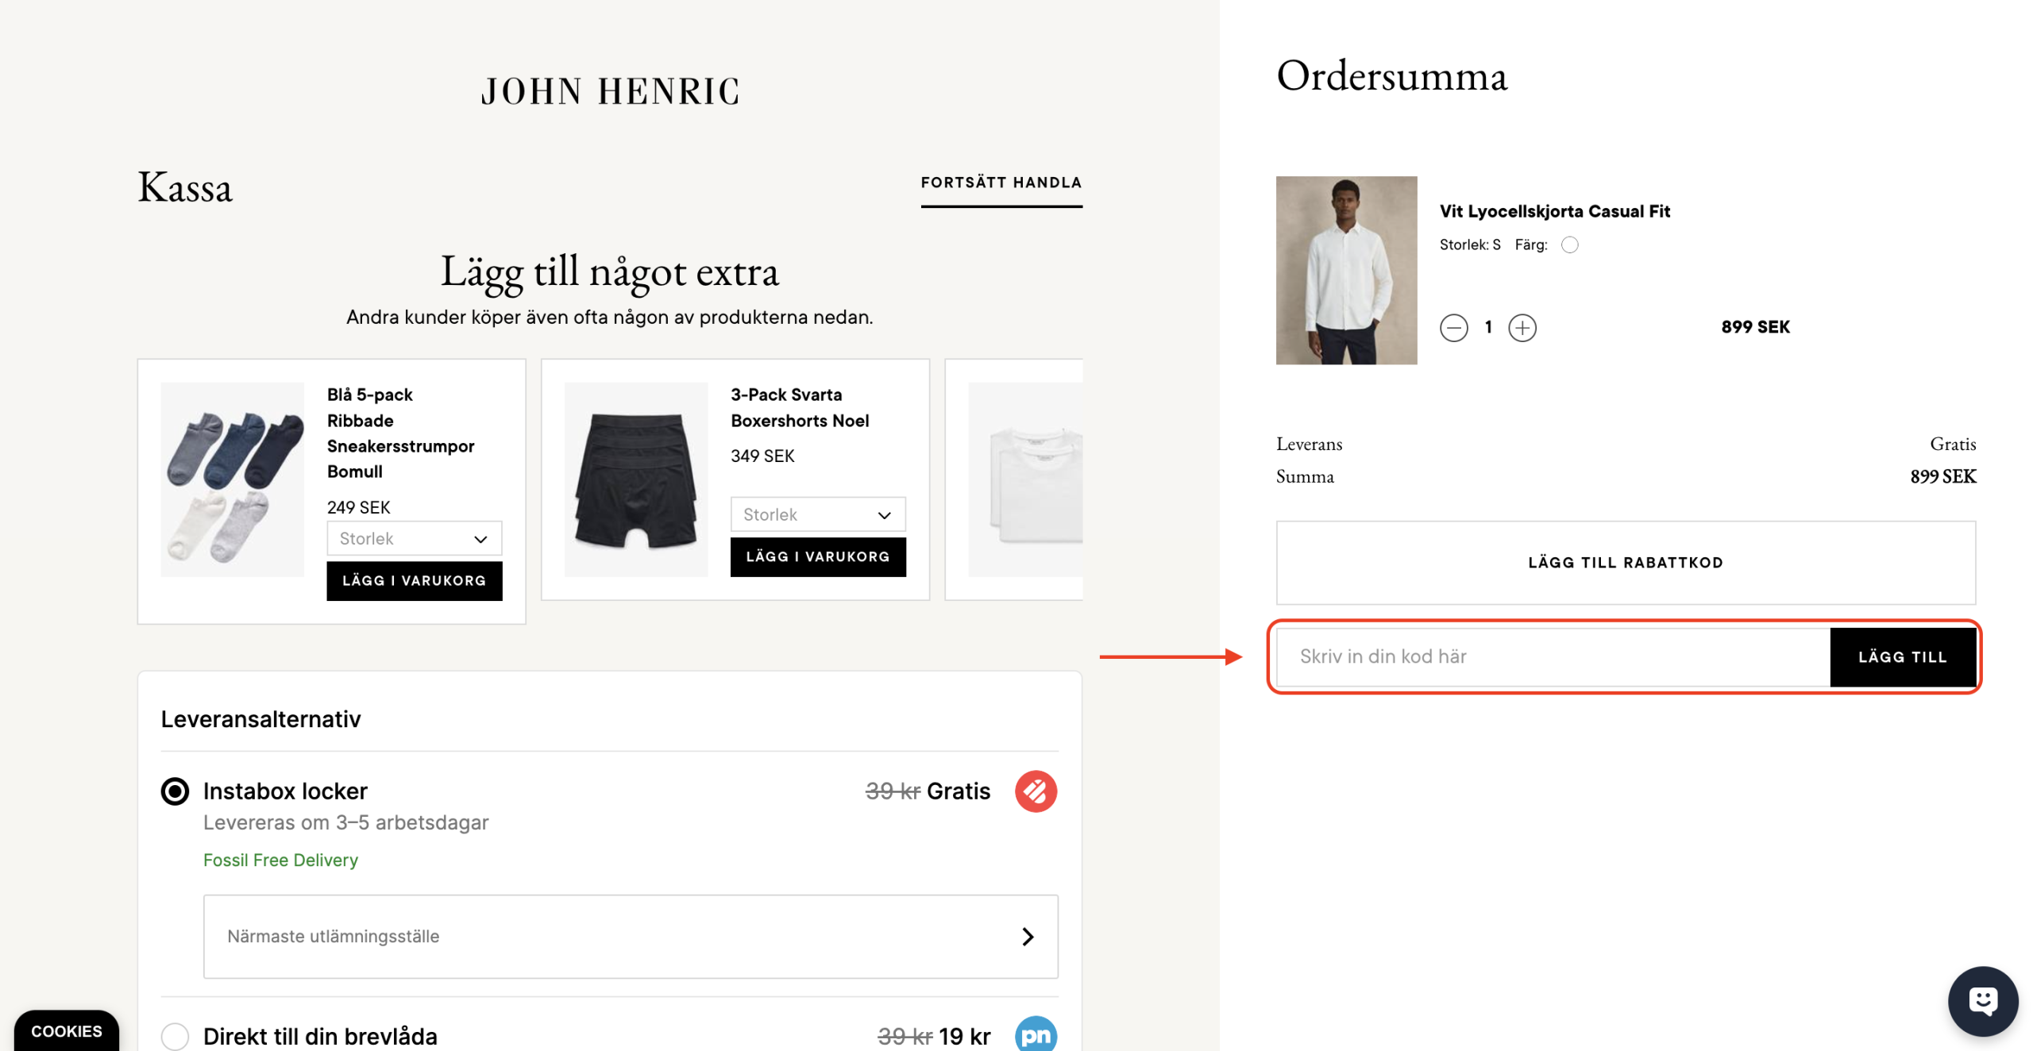Add Boxershorts Noel with Lägg i varukorg
2033x1051 pixels.
click(x=817, y=556)
